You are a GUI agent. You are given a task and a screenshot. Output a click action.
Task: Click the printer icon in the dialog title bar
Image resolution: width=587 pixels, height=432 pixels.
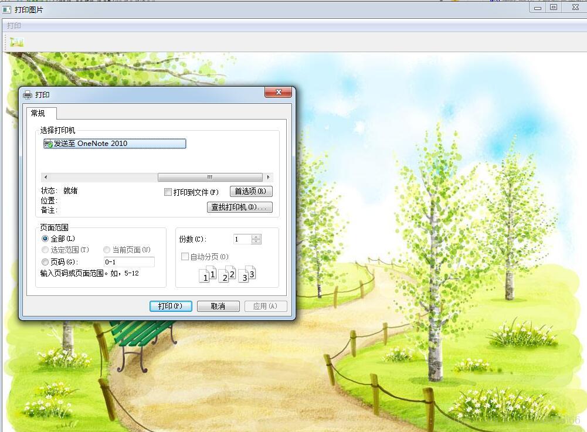click(28, 94)
